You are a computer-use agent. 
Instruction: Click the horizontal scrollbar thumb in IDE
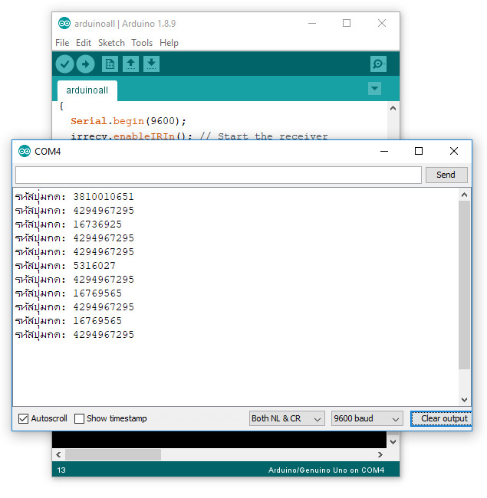(113, 454)
